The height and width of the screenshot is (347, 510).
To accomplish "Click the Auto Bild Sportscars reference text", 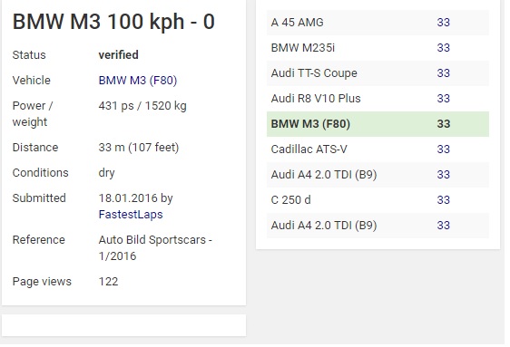I will pos(155,248).
